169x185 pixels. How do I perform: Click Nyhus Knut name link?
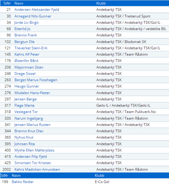coord(24,137)
